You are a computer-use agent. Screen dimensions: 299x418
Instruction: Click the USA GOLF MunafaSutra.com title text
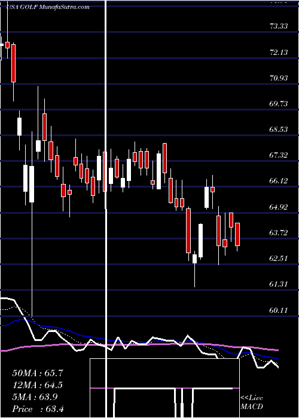48,7
